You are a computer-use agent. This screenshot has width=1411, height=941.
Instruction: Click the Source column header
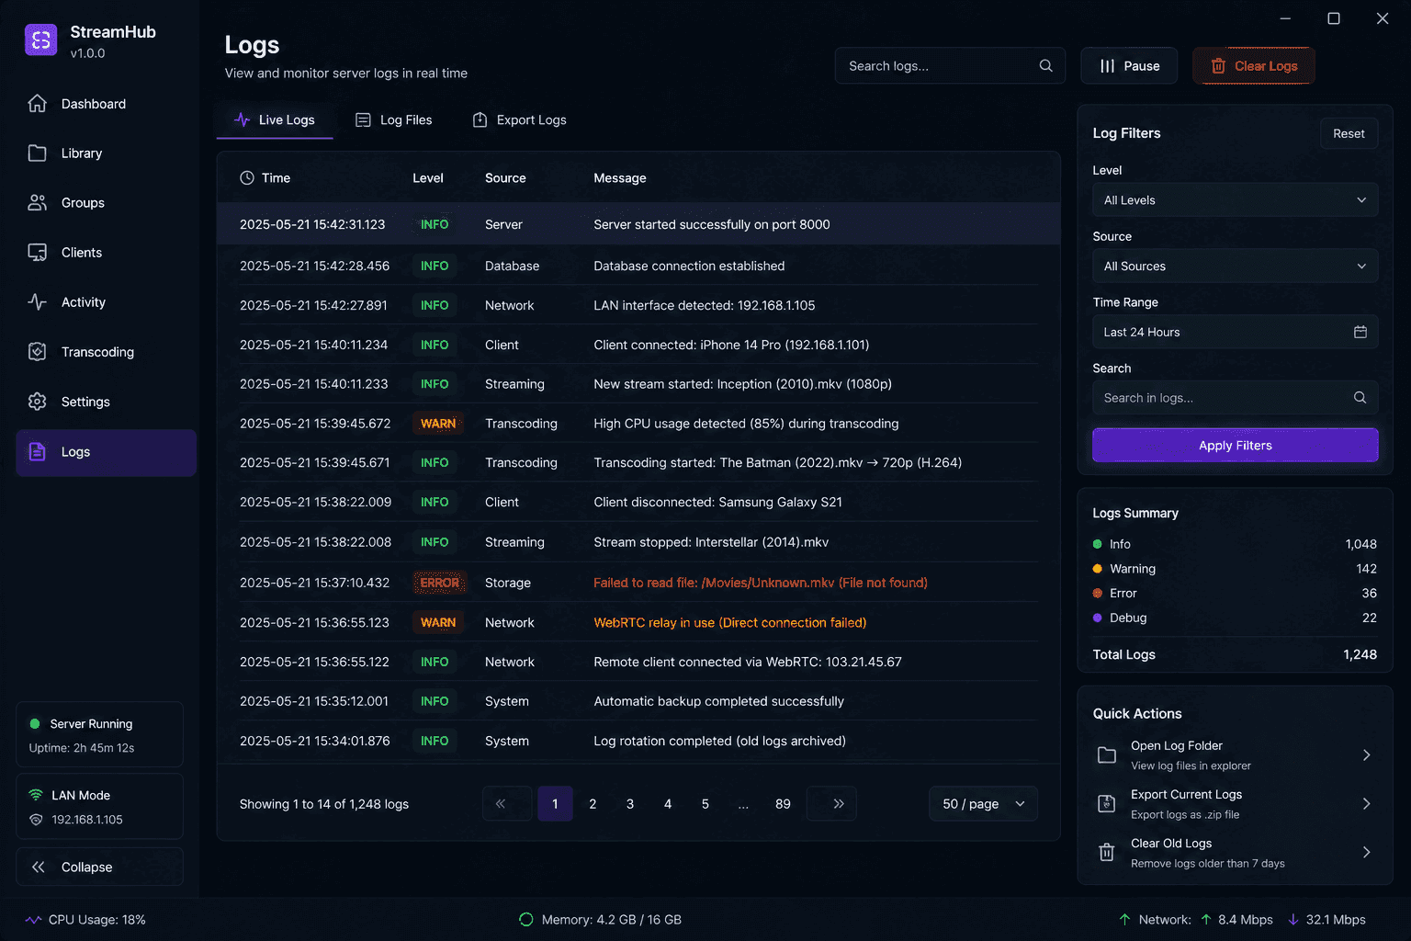pos(505,178)
